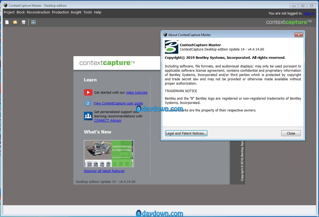The image size is (319, 217).
Task: Open the job monitoring toolbar icon
Action: click(34, 22)
